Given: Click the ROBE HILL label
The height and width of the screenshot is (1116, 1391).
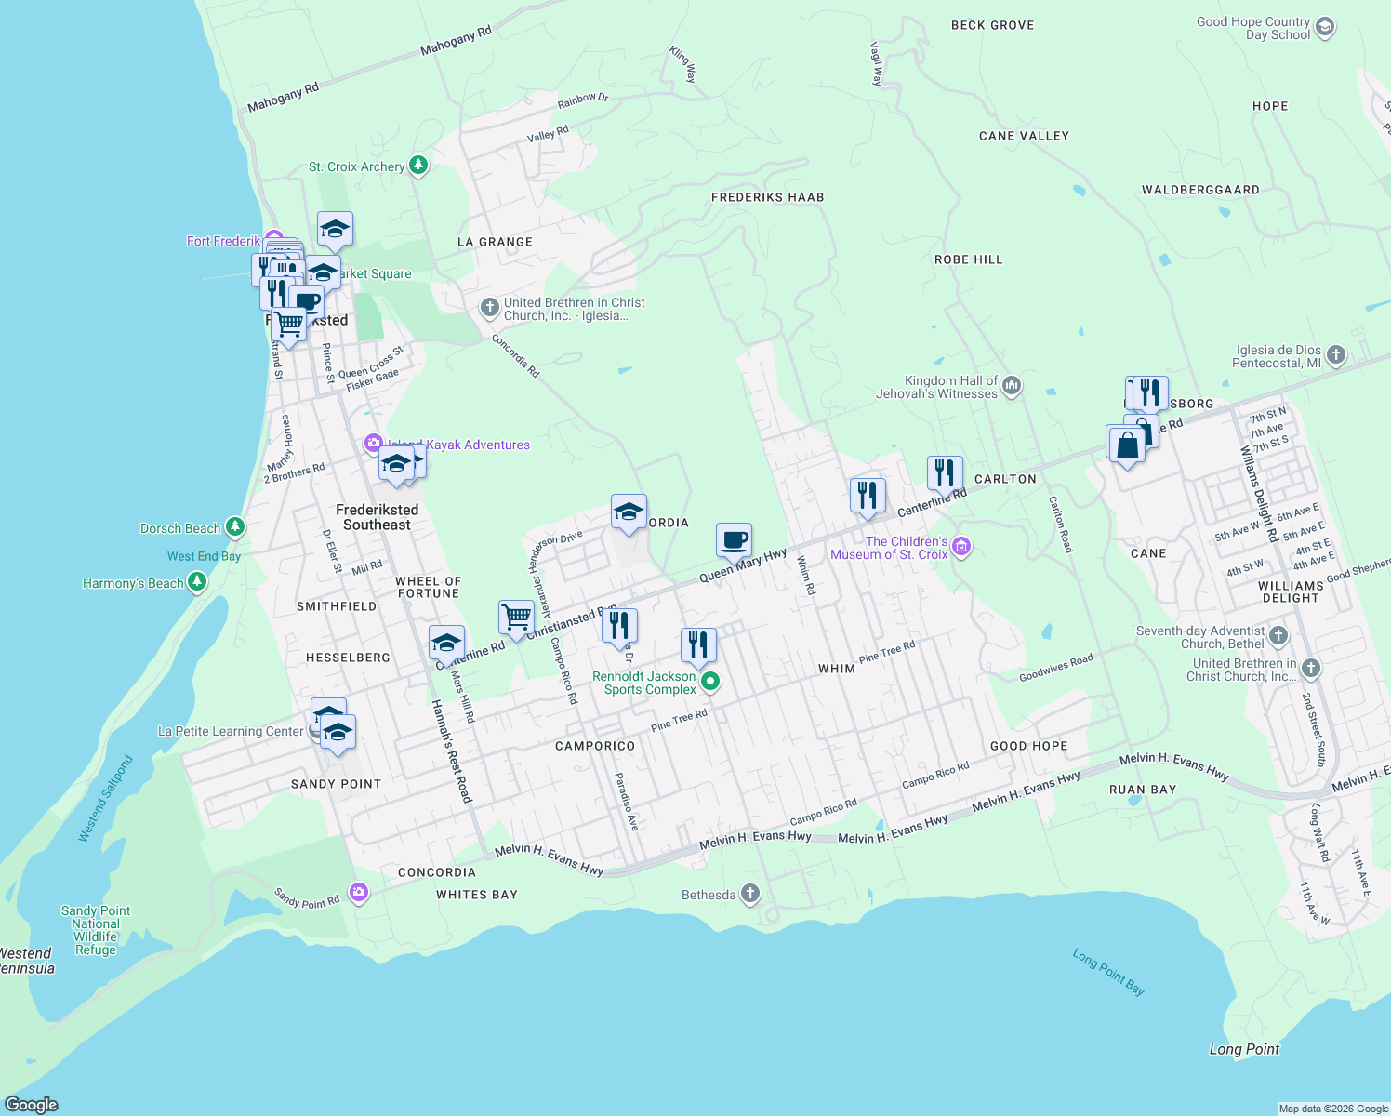Looking at the screenshot, I should point(969,259).
